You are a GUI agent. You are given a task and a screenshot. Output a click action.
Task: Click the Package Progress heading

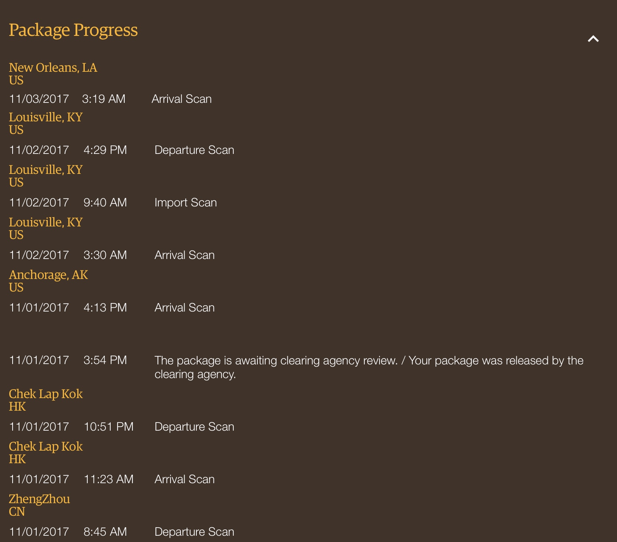coord(73,30)
